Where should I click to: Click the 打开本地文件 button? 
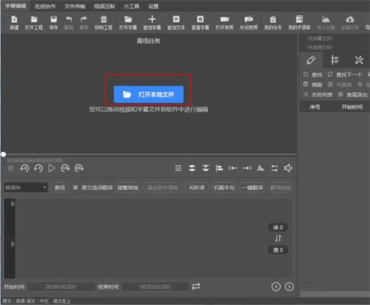149,94
